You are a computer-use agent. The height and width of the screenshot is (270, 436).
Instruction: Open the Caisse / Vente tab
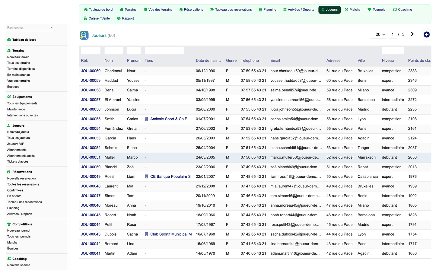[x=97, y=18]
